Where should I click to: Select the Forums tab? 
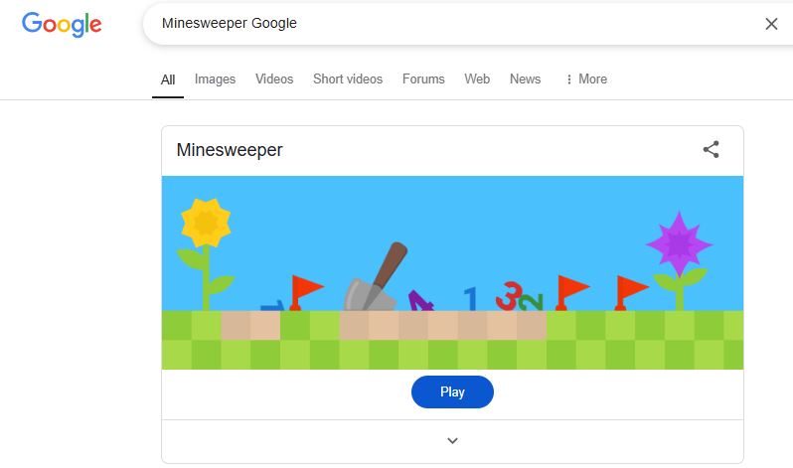click(x=423, y=79)
